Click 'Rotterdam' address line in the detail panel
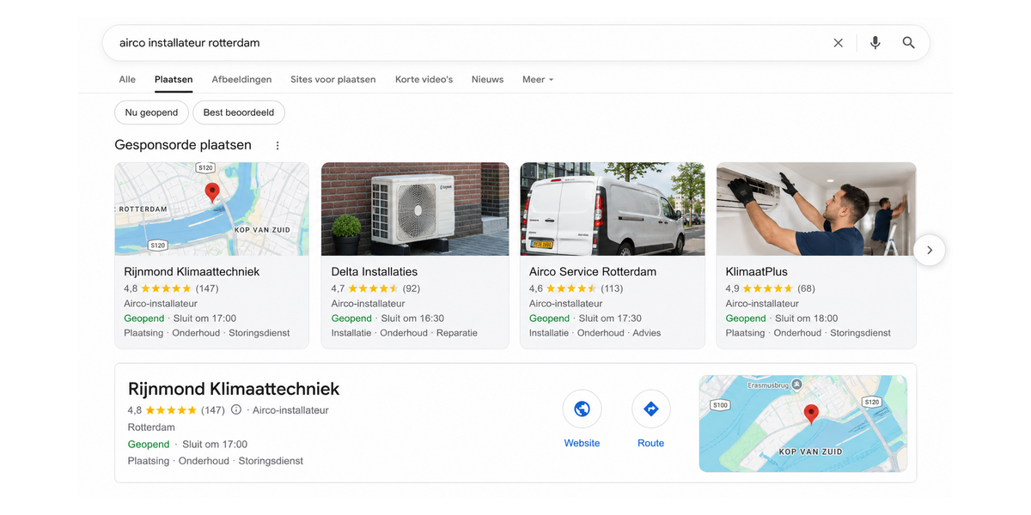Screen dimensions: 1031x515 (x=151, y=427)
